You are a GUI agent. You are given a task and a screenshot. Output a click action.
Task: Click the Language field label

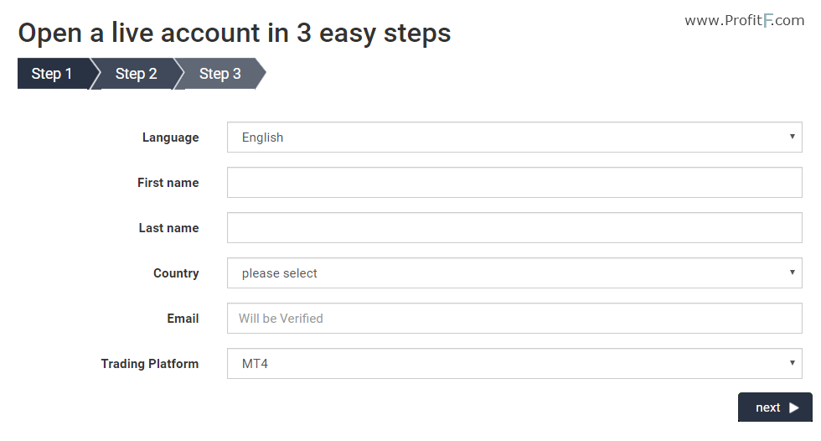click(170, 137)
